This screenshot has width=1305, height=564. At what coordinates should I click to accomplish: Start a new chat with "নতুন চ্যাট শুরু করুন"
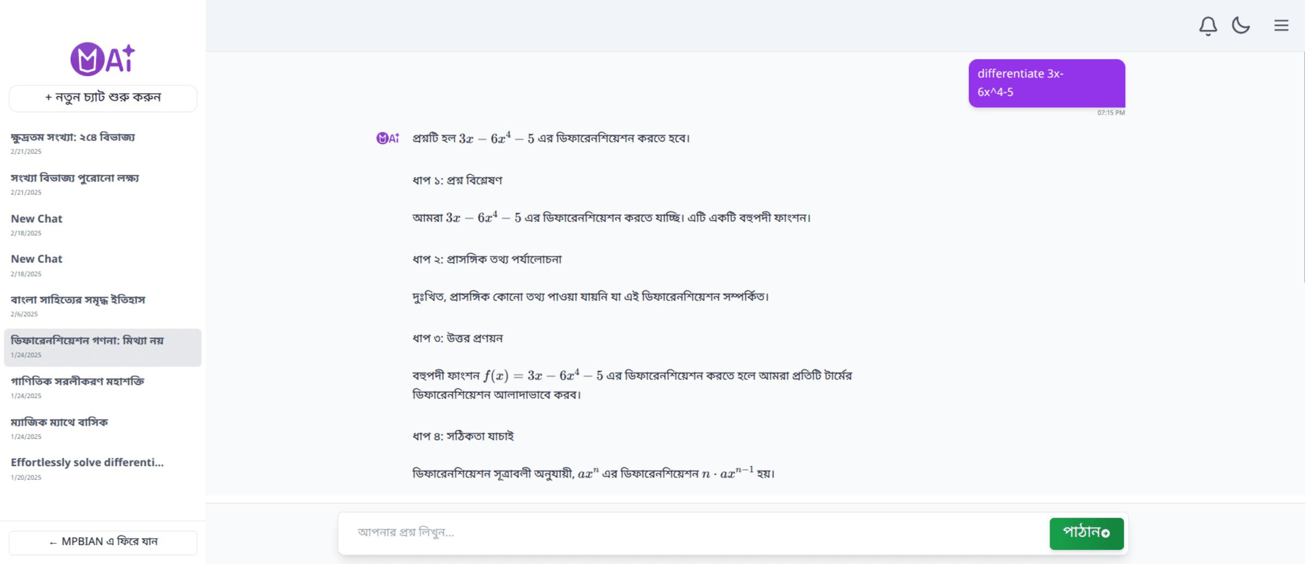103,97
